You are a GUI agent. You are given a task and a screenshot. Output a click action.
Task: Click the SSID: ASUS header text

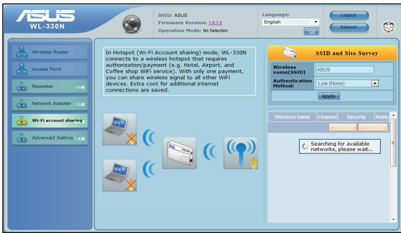click(173, 15)
